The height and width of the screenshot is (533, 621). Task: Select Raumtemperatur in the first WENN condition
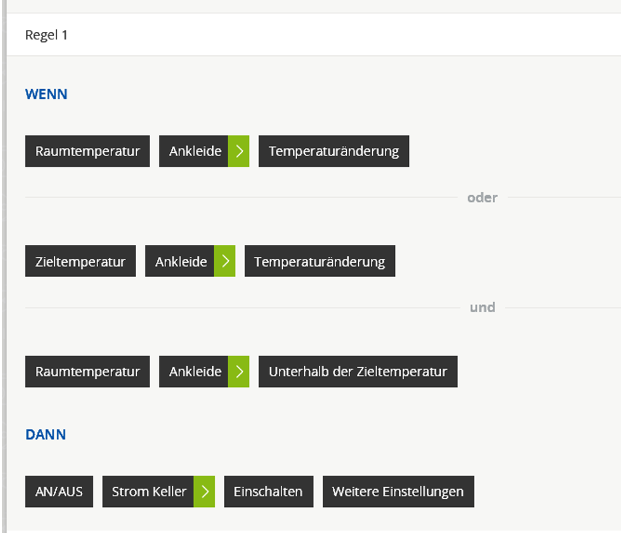pos(87,151)
